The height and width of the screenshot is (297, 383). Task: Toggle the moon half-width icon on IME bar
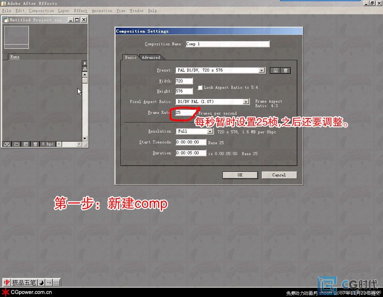42,283
